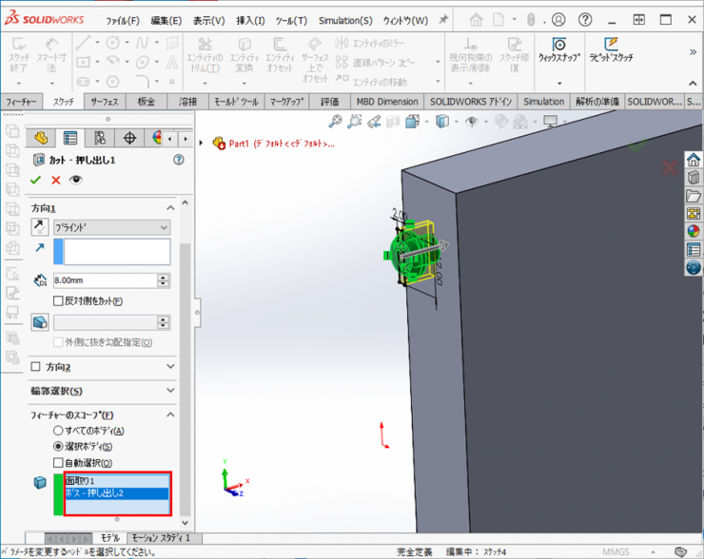The image size is (704, 559).
Task: Open the PropertyManager tab icon
Action: 69,138
